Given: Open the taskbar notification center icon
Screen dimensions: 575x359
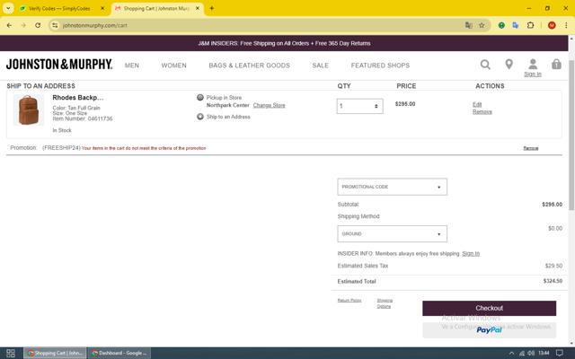Looking at the screenshot, I should (559, 353).
